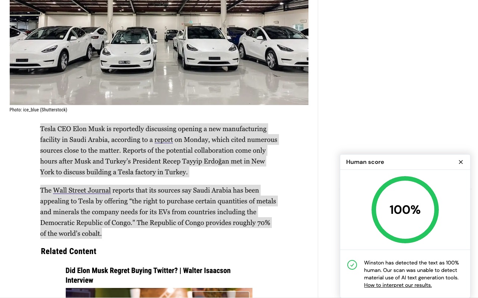Play the embedded interview video thumbnail
478x298 pixels.
159,294
